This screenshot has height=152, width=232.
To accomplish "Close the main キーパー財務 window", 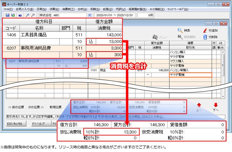I will click(x=226, y=4).
